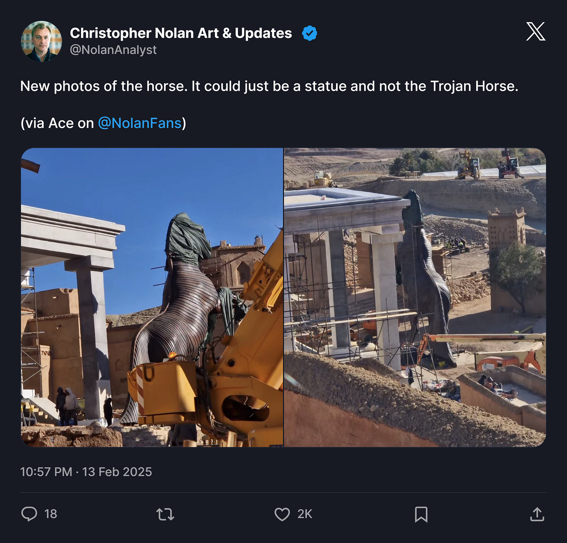
Task: Click the "(via Ace on" text line
Action: pyautogui.click(x=57, y=123)
